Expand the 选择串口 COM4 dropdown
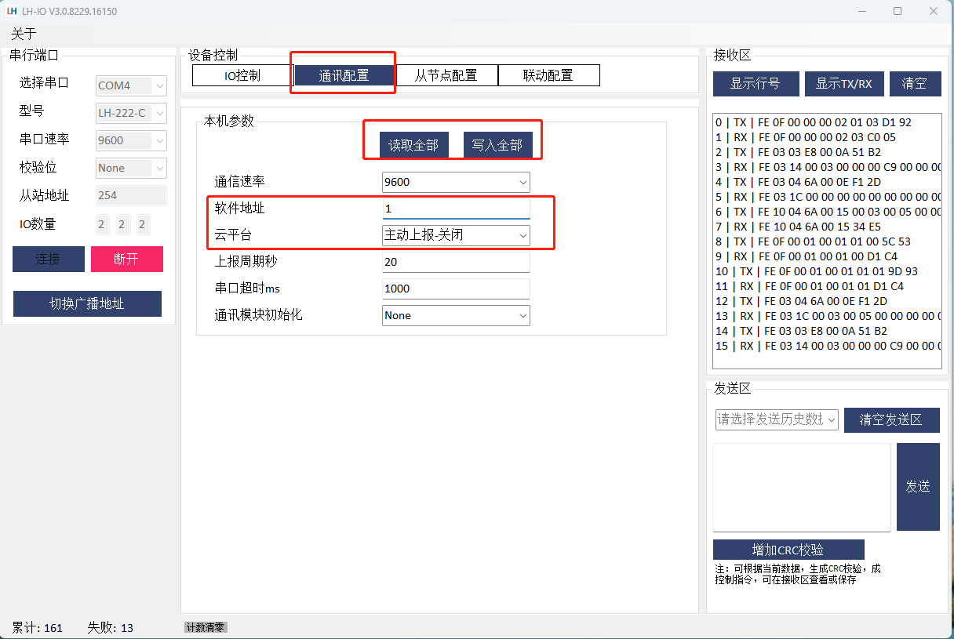 (x=131, y=85)
